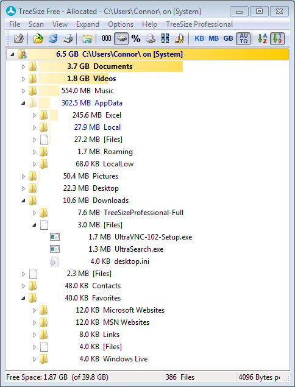This screenshot has width=295, height=387.
Task: Open folder in Explorer toolbar icon
Action: point(87,39)
